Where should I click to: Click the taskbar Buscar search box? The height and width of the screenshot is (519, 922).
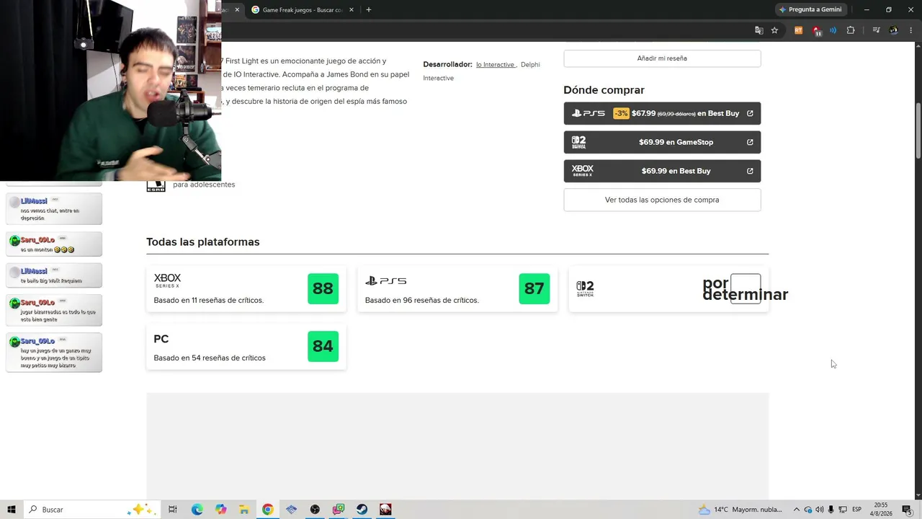pos(92,510)
